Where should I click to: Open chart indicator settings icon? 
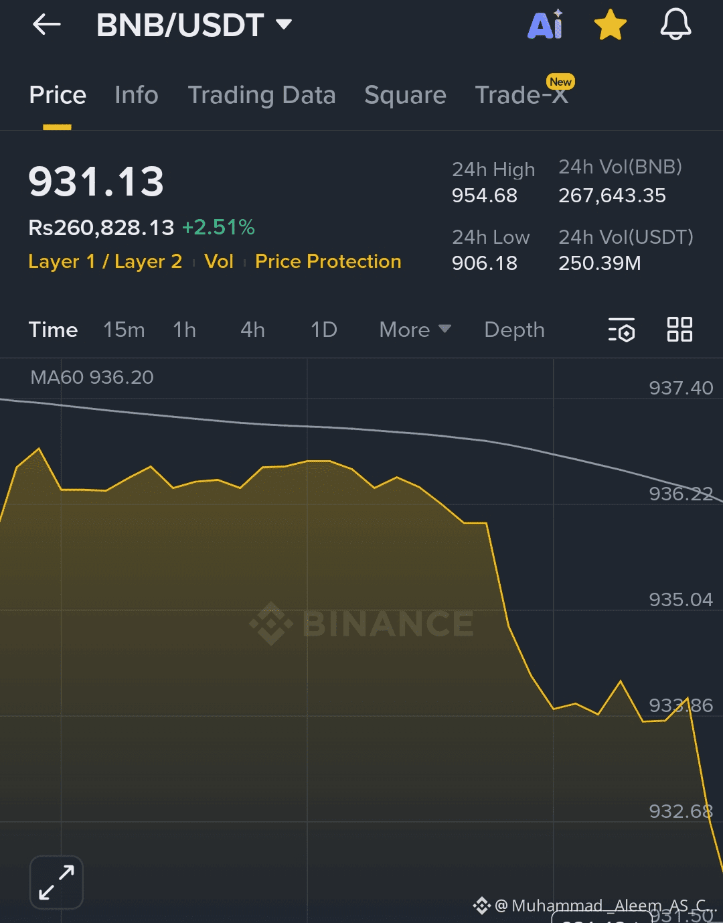point(621,330)
